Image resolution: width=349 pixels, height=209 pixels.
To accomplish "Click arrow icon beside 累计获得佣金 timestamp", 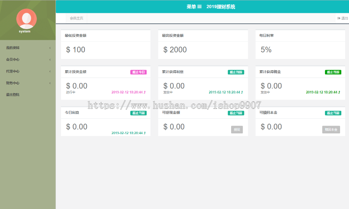I will (339, 92).
